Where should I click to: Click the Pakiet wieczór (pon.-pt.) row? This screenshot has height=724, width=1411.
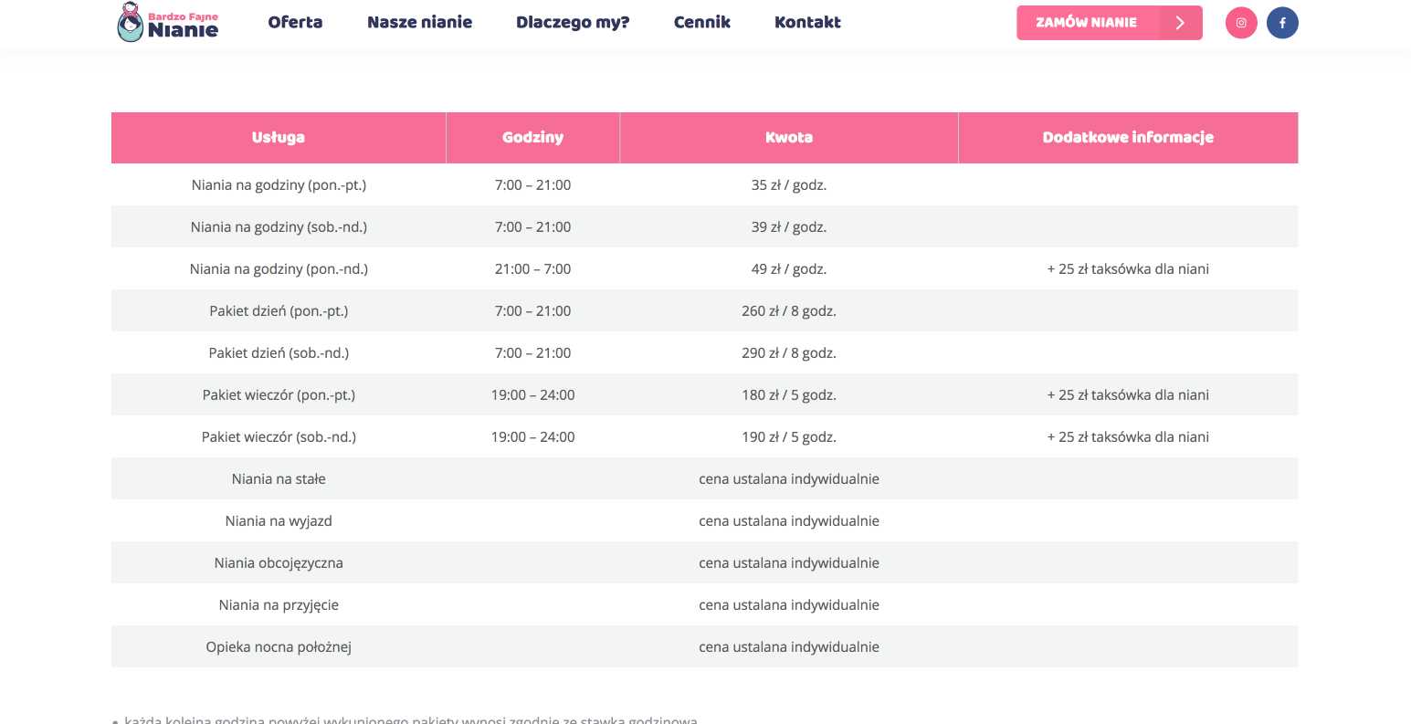(x=279, y=394)
